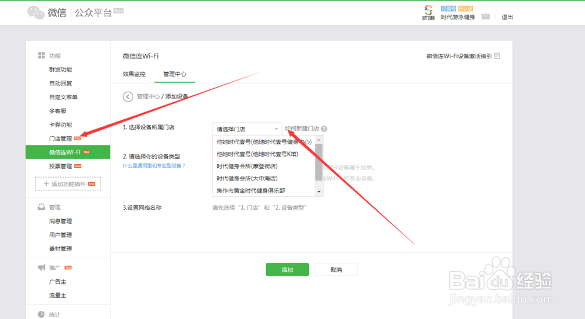Image resolution: width=585 pixels, height=319 pixels.
Task: Switch to the 效果监控 tab
Action: point(134,74)
